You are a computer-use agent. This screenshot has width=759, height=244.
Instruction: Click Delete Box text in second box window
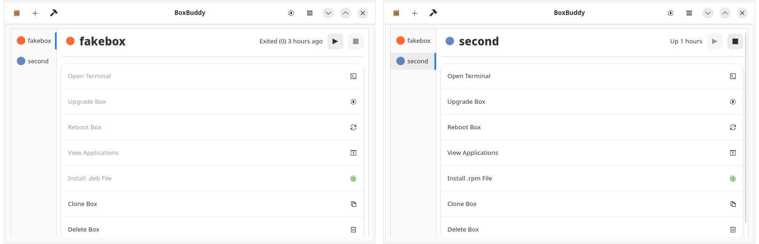coord(463,230)
